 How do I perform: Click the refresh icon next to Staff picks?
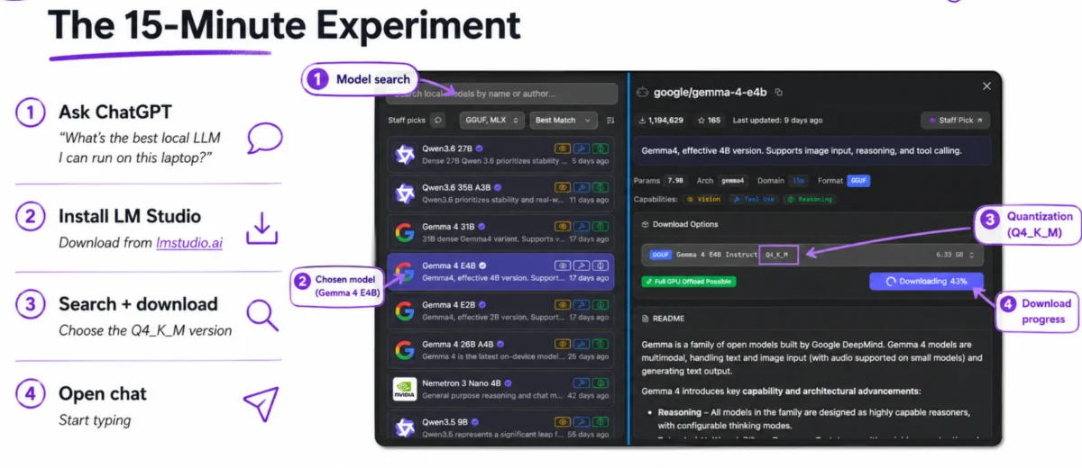point(438,120)
